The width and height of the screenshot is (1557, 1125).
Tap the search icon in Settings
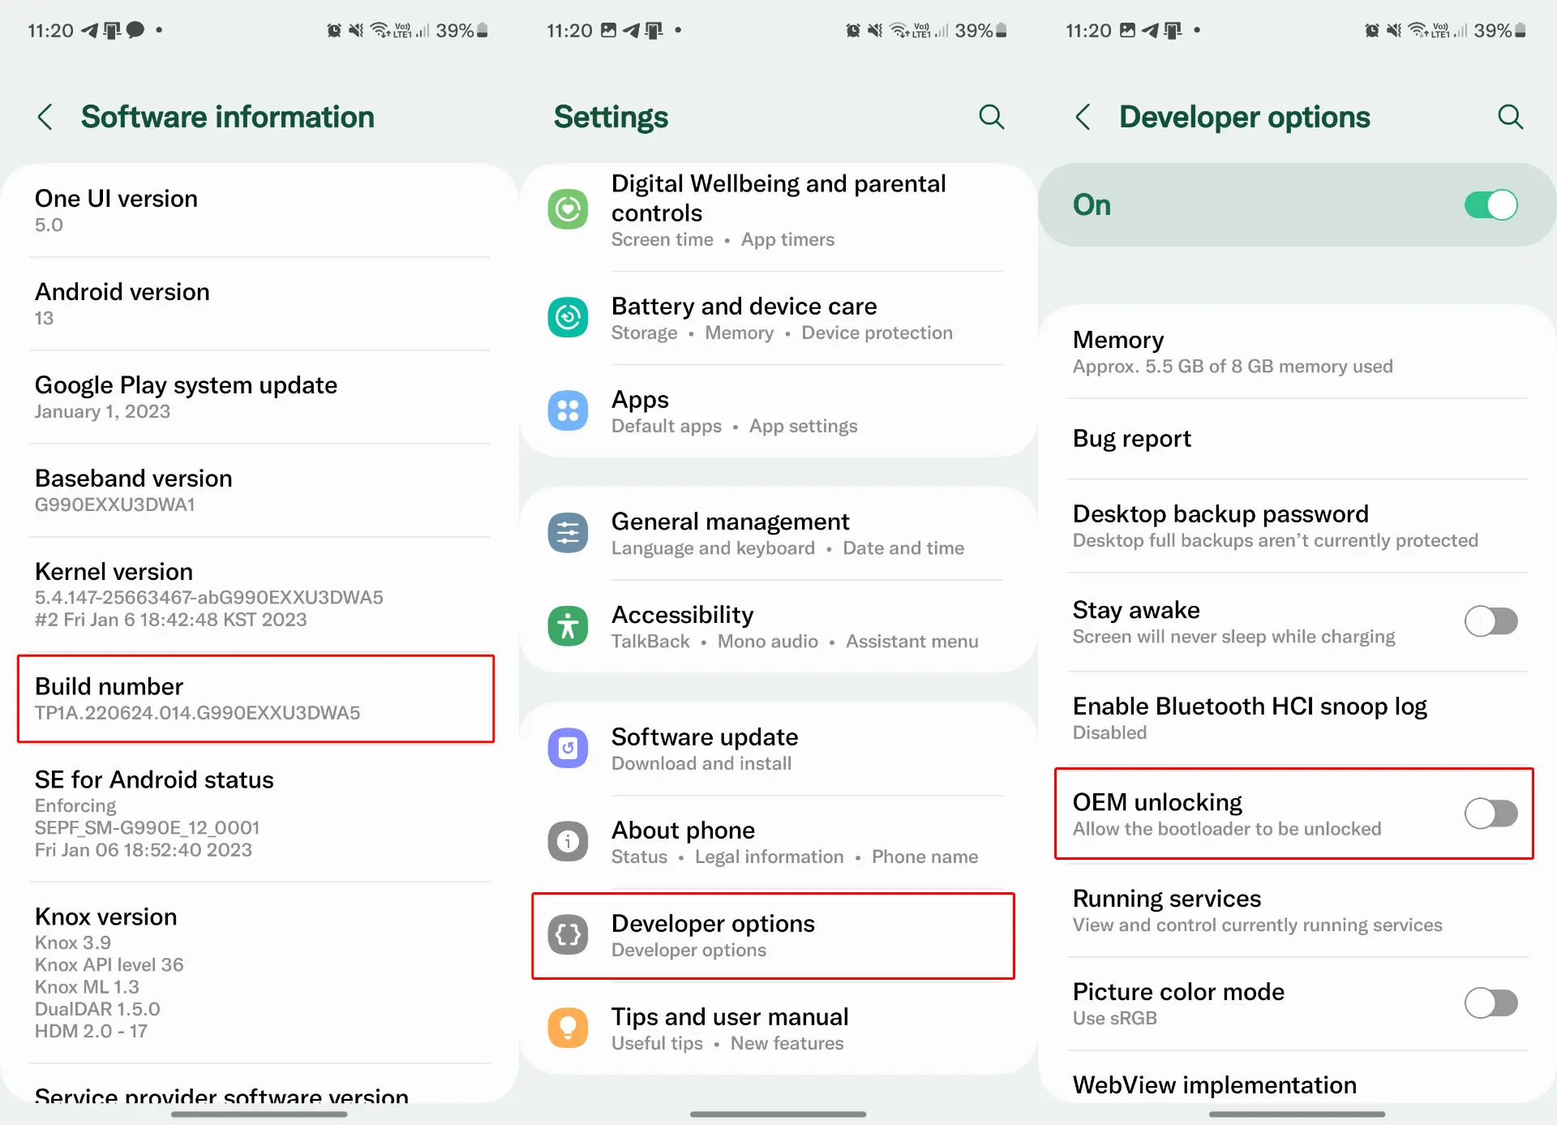tap(991, 117)
